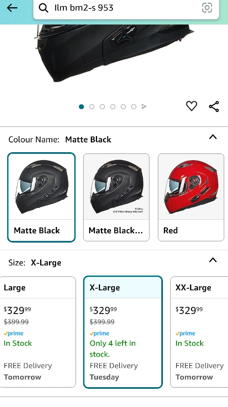
Task: Tap the share icon
Action: click(x=214, y=107)
